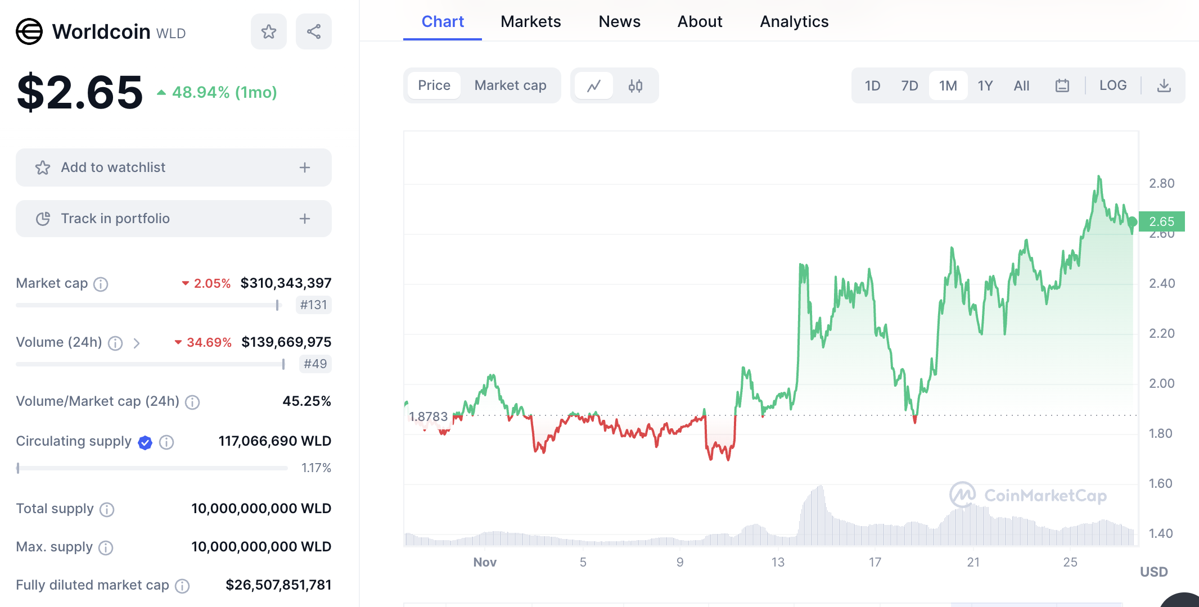This screenshot has width=1199, height=607.
Task: Download the chart data
Action: [1164, 85]
